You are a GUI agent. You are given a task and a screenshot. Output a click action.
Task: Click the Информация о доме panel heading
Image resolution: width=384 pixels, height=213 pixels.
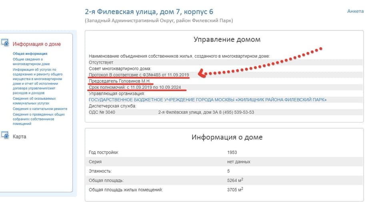tap(227, 137)
